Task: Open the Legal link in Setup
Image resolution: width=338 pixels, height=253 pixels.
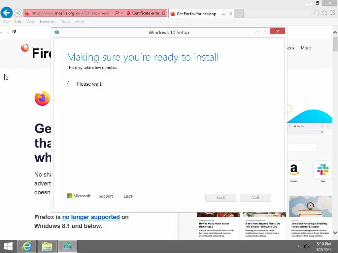Action: (x=128, y=196)
